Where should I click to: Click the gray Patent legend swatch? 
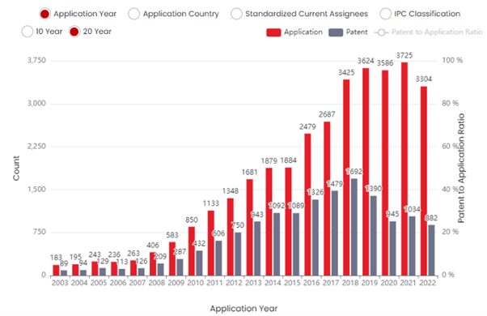tap(336, 32)
